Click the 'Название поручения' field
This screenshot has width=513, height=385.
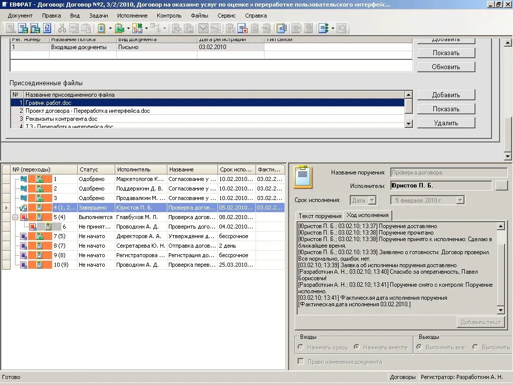point(448,172)
